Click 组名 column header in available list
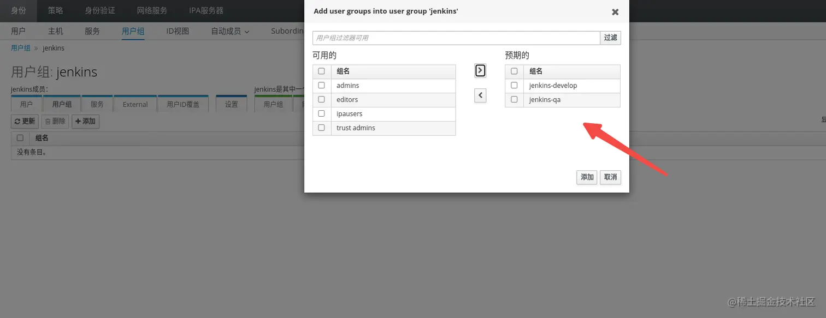The width and height of the screenshot is (826, 318). [343, 71]
